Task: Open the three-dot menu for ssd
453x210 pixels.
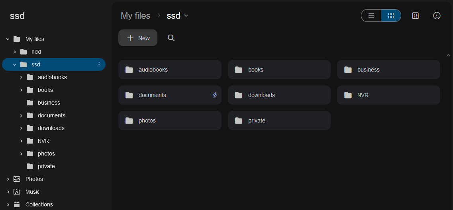Action: [x=99, y=64]
